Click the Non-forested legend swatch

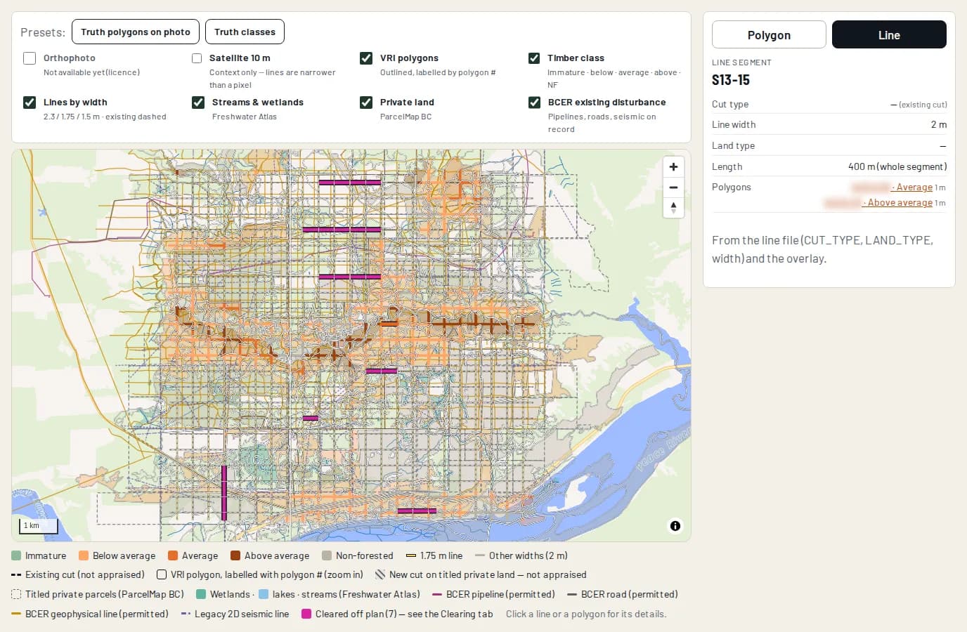point(327,555)
